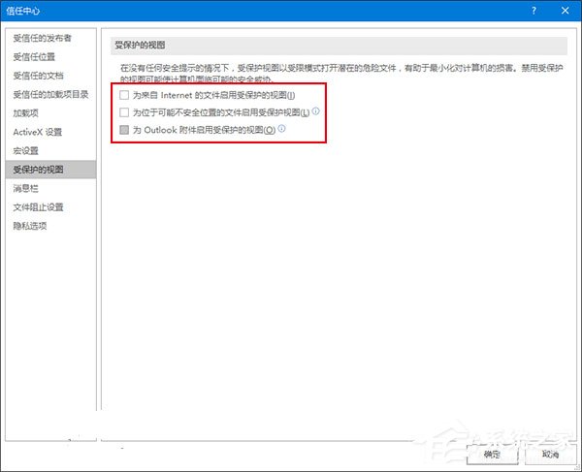This screenshot has height=472, width=582.
Task: Open the help question mark in title bar
Action: pyautogui.click(x=533, y=11)
